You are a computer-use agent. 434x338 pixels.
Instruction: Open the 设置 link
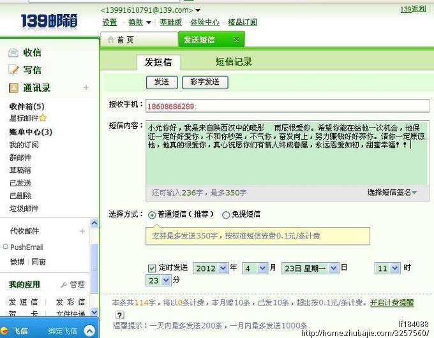point(110,22)
